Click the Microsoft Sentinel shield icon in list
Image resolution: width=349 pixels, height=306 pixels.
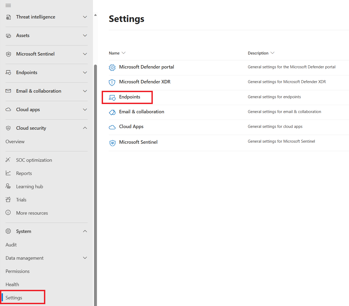112,143
